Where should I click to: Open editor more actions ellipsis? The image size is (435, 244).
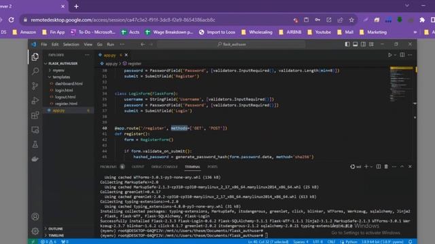coord(410,55)
